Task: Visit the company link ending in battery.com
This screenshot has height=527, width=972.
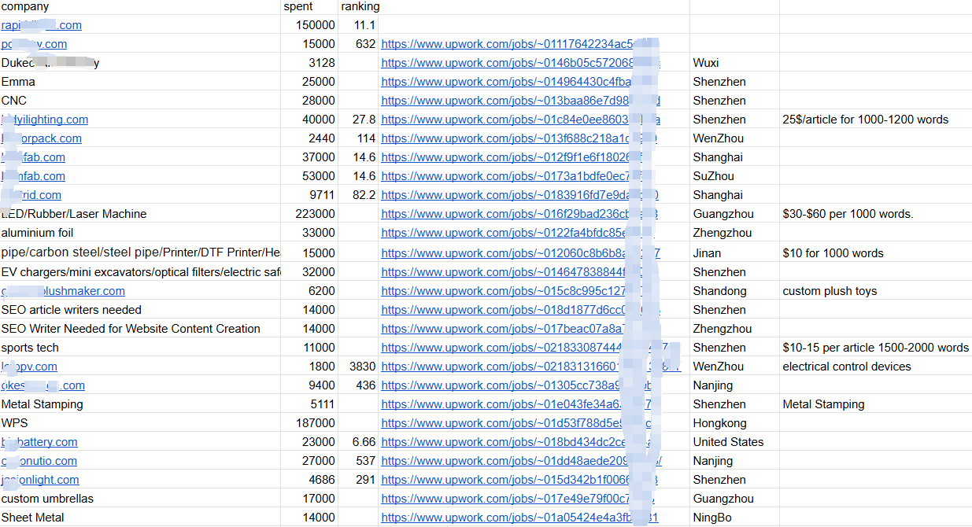Action: point(39,442)
